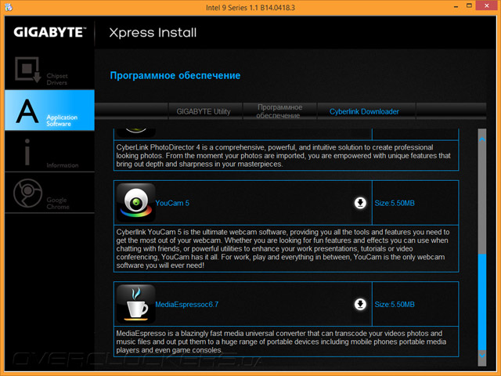Click the YouCam 5 description paragraph
The image size is (501, 376).
coord(283,248)
